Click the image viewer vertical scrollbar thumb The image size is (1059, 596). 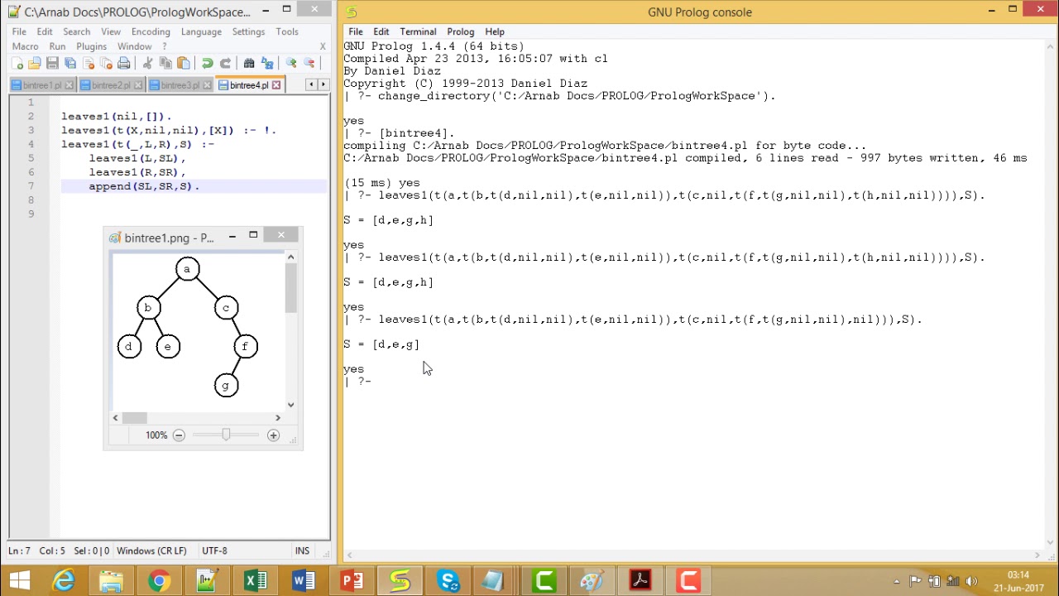pos(290,288)
